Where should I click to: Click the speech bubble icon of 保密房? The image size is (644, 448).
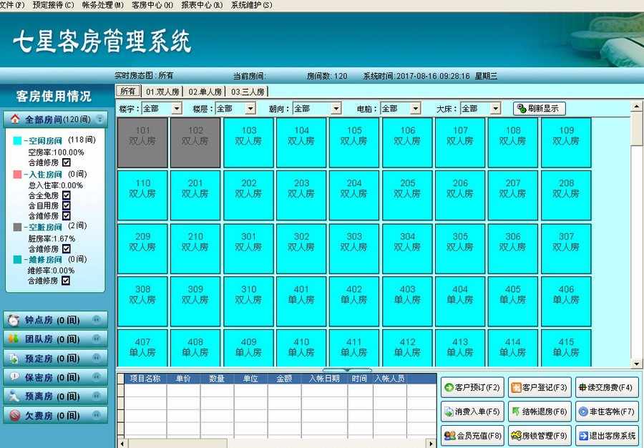(14, 376)
